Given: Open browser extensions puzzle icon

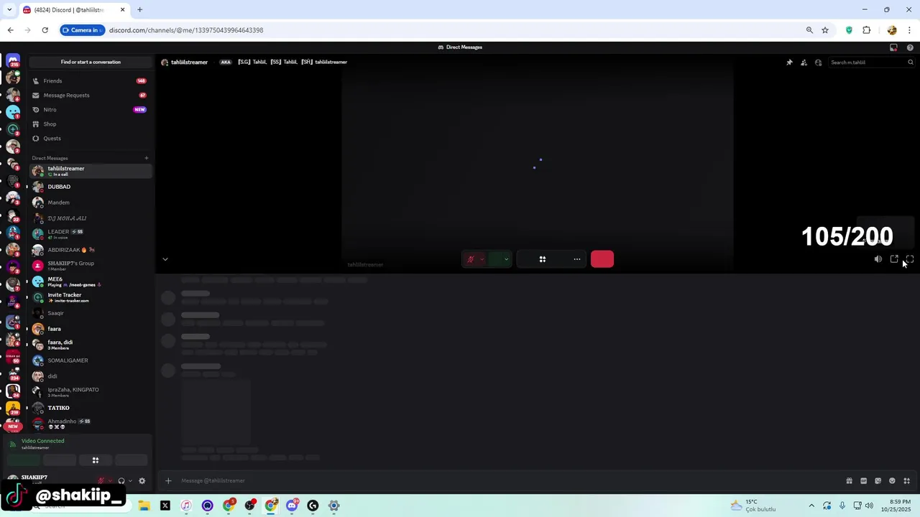Looking at the screenshot, I should pos(867,30).
